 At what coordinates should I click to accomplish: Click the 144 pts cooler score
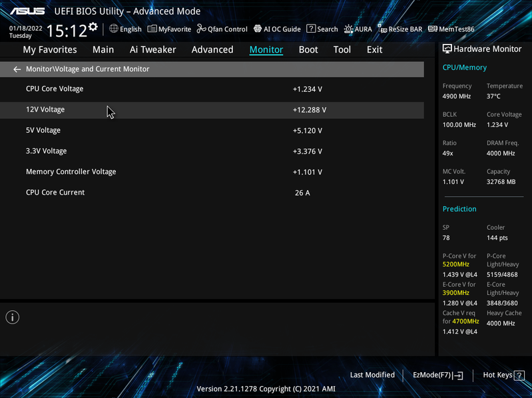pyautogui.click(x=497, y=238)
